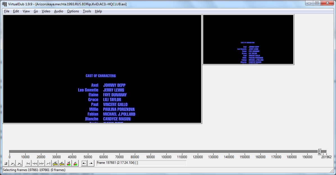Click the timeline position slider handle
Viewport: 336px width, 175px height.
tap(319, 152)
